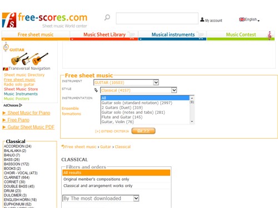The height and width of the screenshot is (208, 278).
Task: Click Ensemble formations link
Action: point(71,111)
